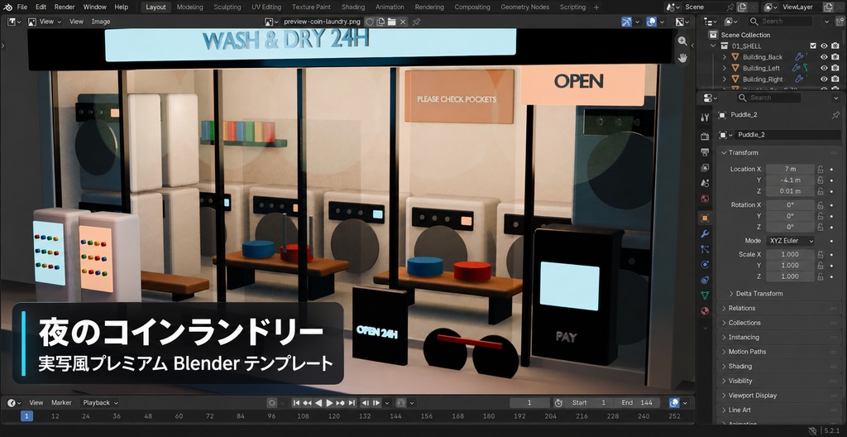Pin the current image
Viewport: 847px width, 437px height.
pyautogui.click(x=417, y=22)
